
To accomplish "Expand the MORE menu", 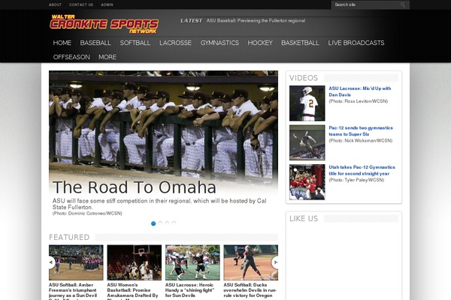I will [x=107, y=57].
